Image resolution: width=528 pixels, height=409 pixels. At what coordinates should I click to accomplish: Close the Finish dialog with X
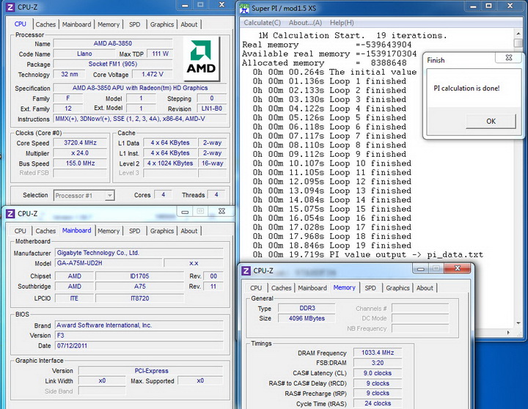[509, 58]
